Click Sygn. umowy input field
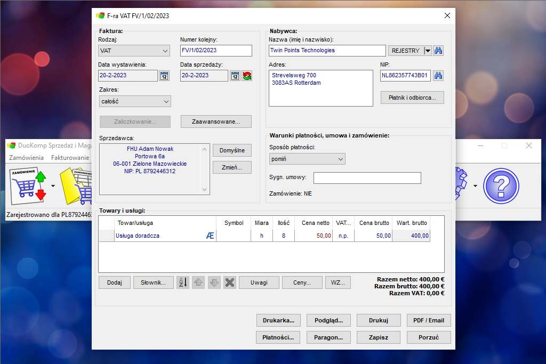The height and width of the screenshot is (364, 546). [x=367, y=178]
